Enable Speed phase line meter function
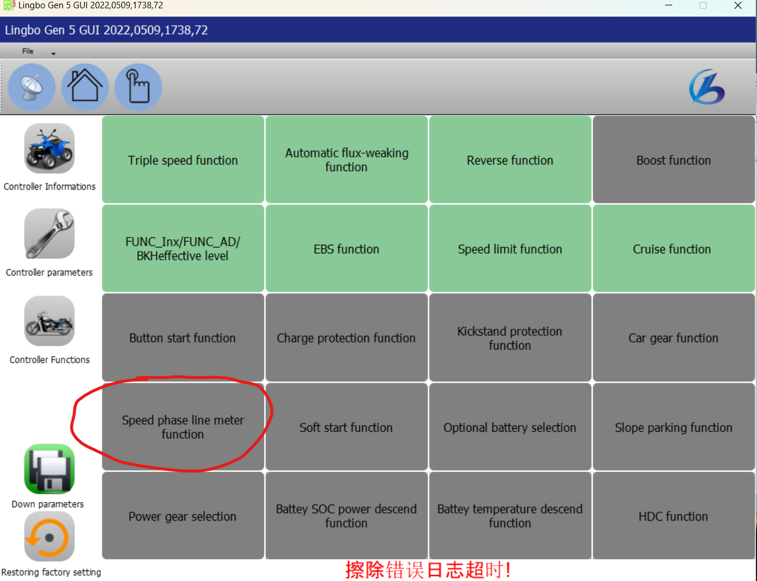Screen dimensions: 757x581 pyautogui.click(x=183, y=427)
